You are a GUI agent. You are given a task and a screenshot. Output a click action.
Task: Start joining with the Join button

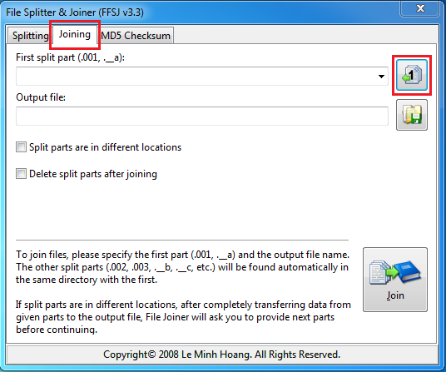click(x=394, y=280)
